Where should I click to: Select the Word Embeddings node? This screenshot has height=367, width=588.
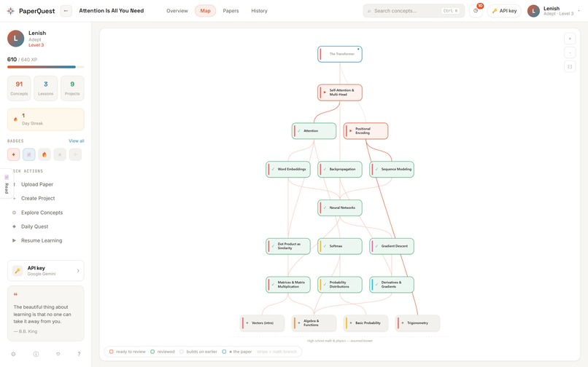(288, 169)
